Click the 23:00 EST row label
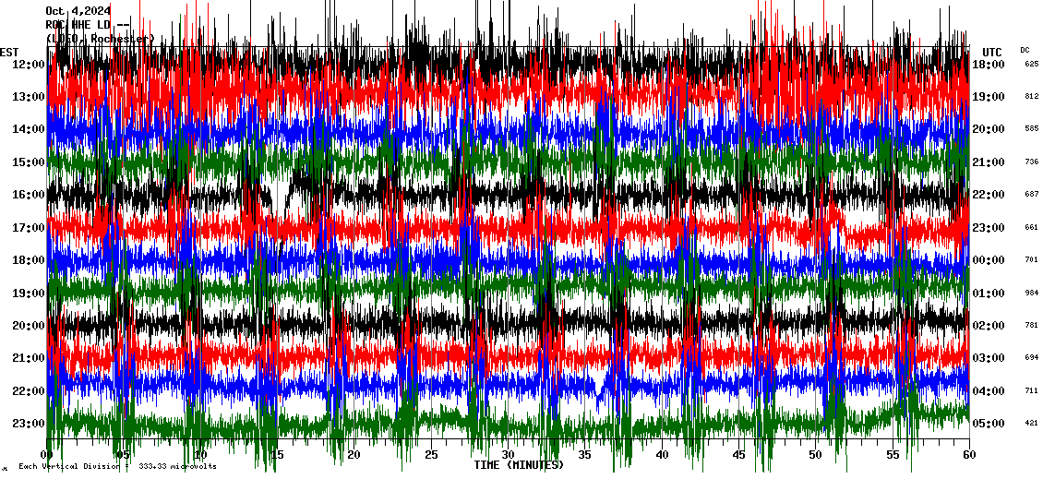Image resolution: width=1043 pixels, height=479 pixels. point(29,424)
